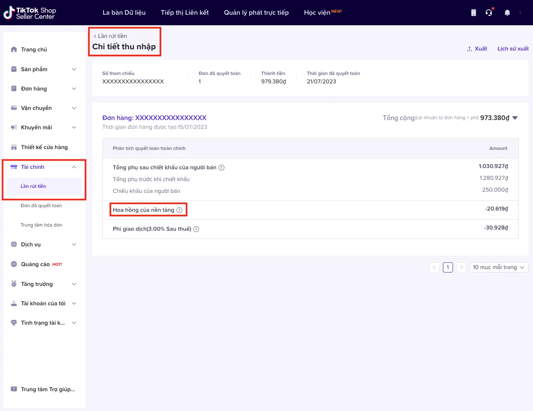Go back via Lần rút tiền breadcrumb
533x411 pixels.
pyautogui.click(x=110, y=36)
